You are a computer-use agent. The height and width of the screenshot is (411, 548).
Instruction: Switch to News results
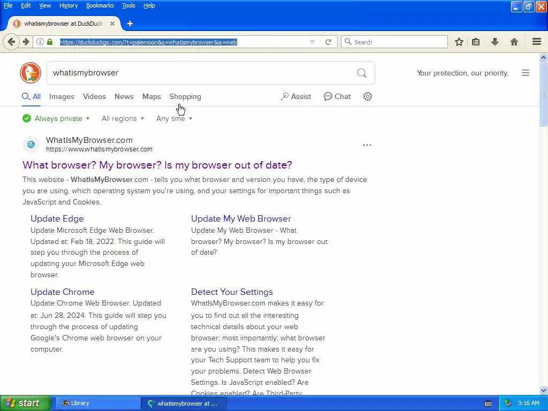pyautogui.click(x=124, y=96)
